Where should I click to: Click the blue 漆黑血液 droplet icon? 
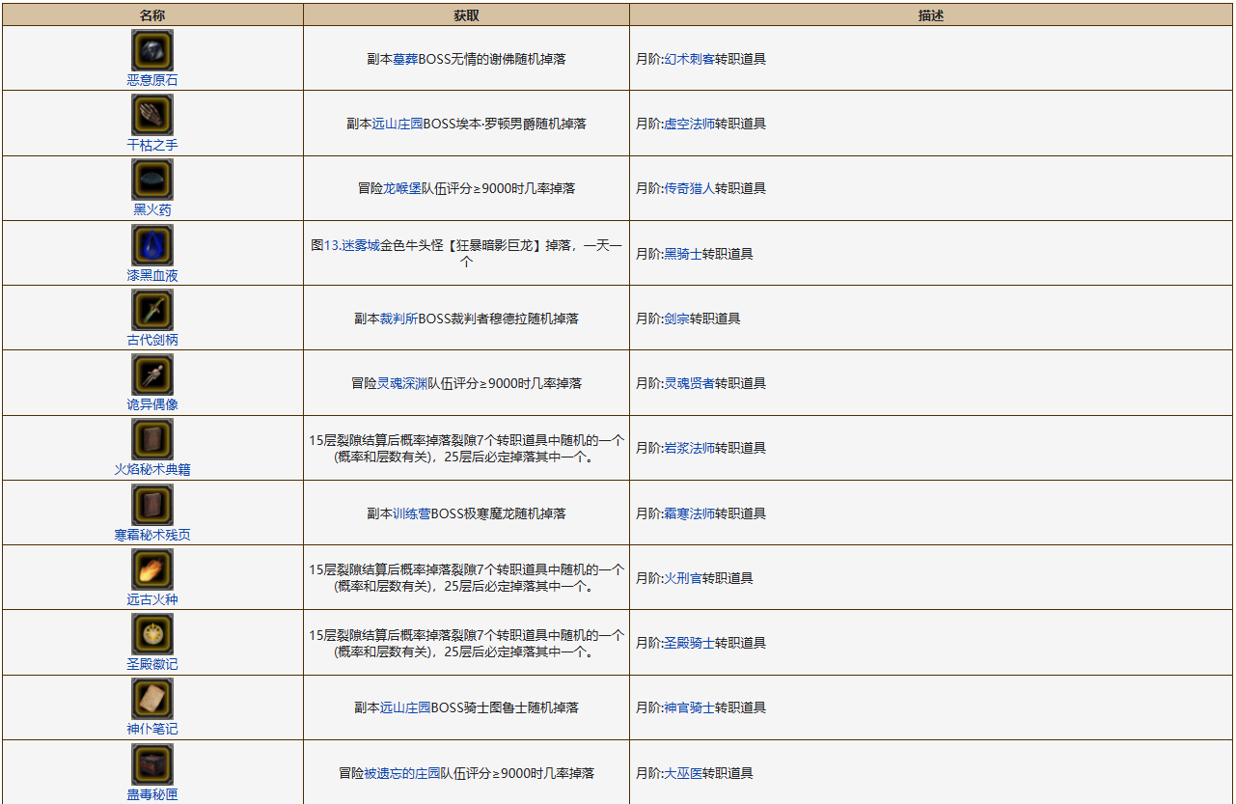(x=152, y=245)
